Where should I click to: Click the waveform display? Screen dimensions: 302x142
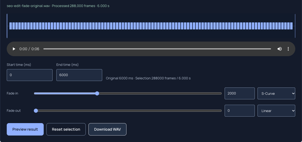click(151, 26)
